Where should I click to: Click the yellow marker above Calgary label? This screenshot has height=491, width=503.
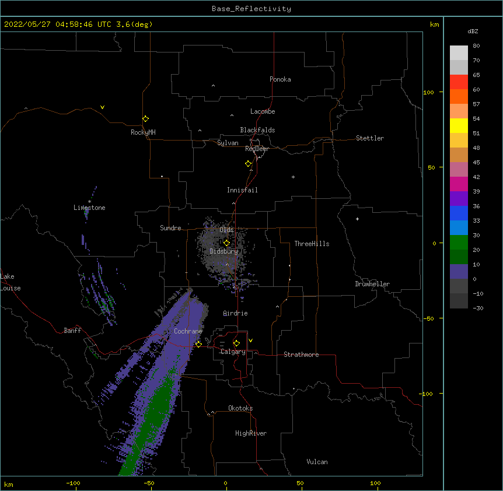click(x=236, y=343)
